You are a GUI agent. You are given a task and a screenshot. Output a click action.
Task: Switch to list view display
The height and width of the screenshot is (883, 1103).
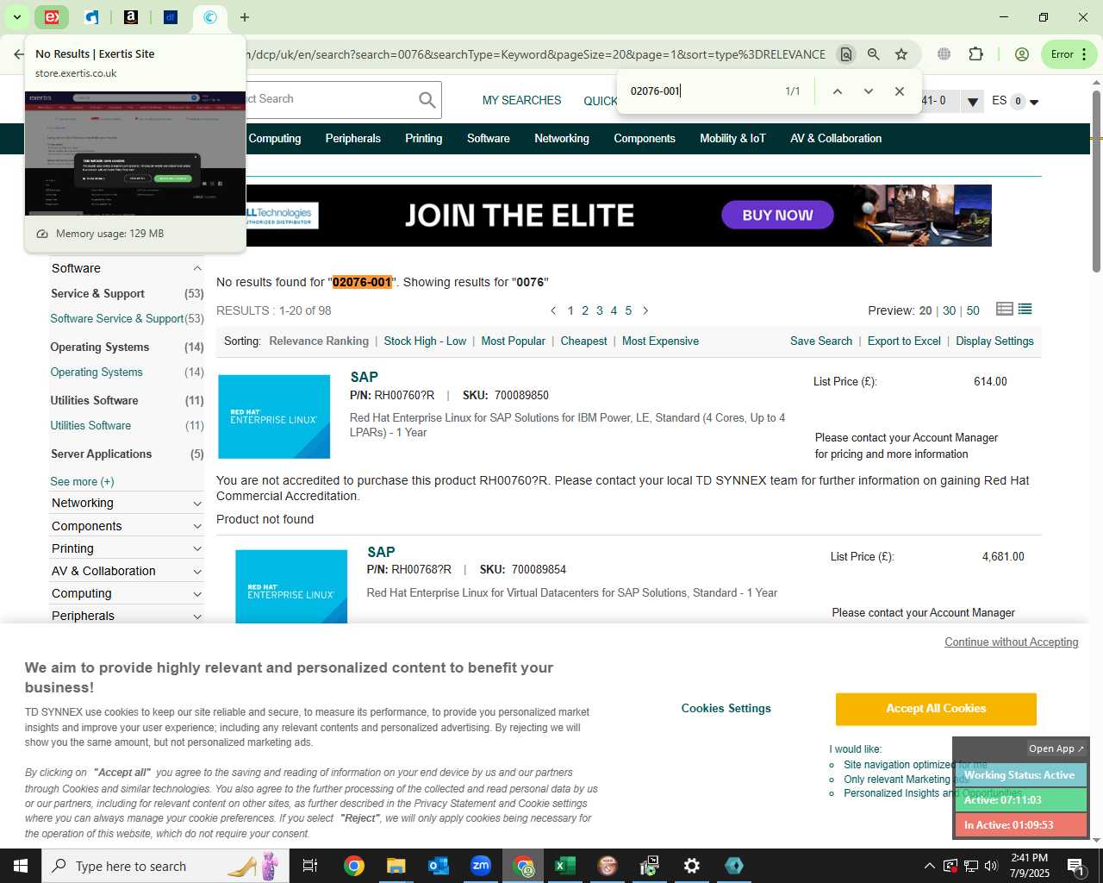click(1025, 309)
